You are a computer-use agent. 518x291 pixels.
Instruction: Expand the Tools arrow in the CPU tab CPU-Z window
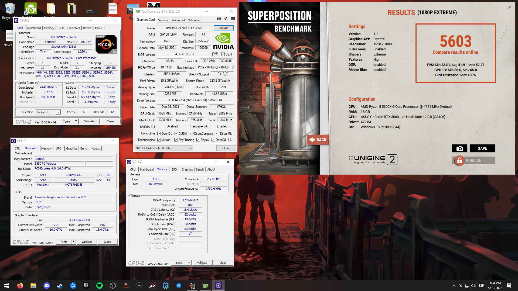tap(76, 121)
